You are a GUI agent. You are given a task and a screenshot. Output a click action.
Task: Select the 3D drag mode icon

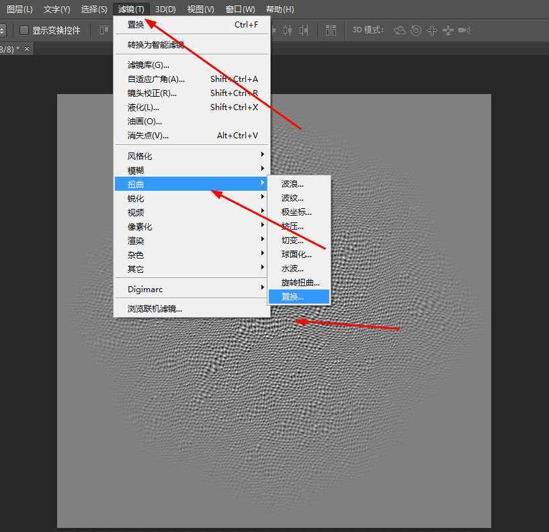pos(433,30)
